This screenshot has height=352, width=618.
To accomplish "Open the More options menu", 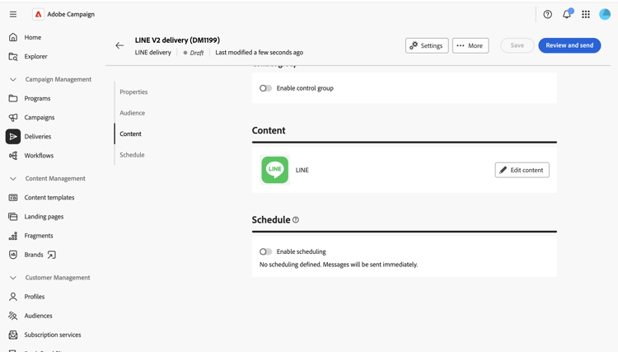I will pyautogui.click(x=471, y=45).
